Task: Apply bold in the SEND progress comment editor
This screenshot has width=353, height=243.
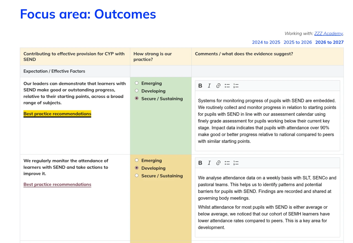Action: click(x=200, y=86)
